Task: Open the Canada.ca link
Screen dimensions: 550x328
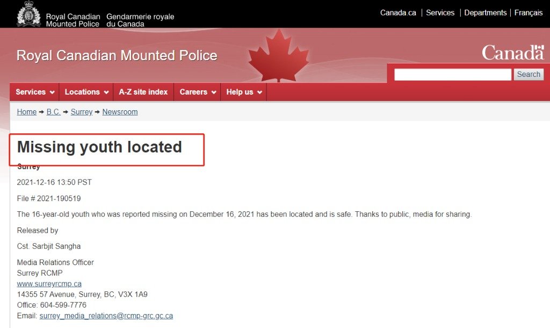Action: 398,13
